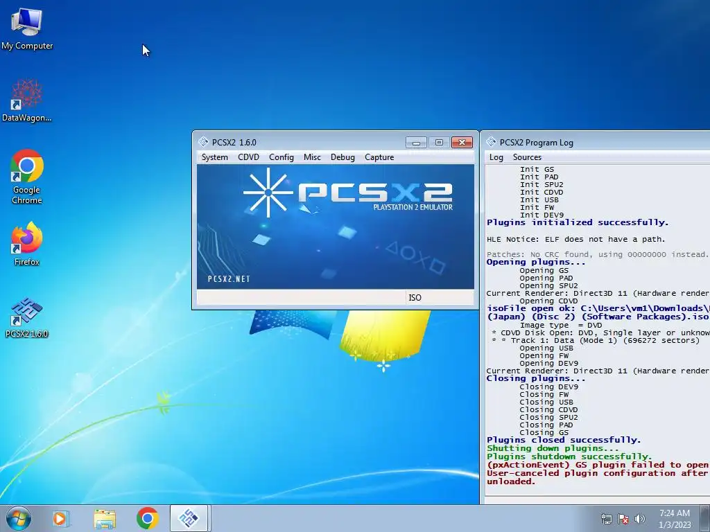710x532 pixels.
Task: Select the PCSX2 1.6.0 desktop shortcut
Action: (x=27, y=317)
